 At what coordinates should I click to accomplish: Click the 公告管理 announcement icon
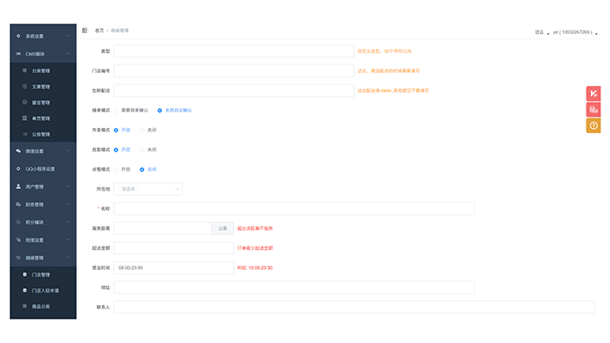[24, 134]
